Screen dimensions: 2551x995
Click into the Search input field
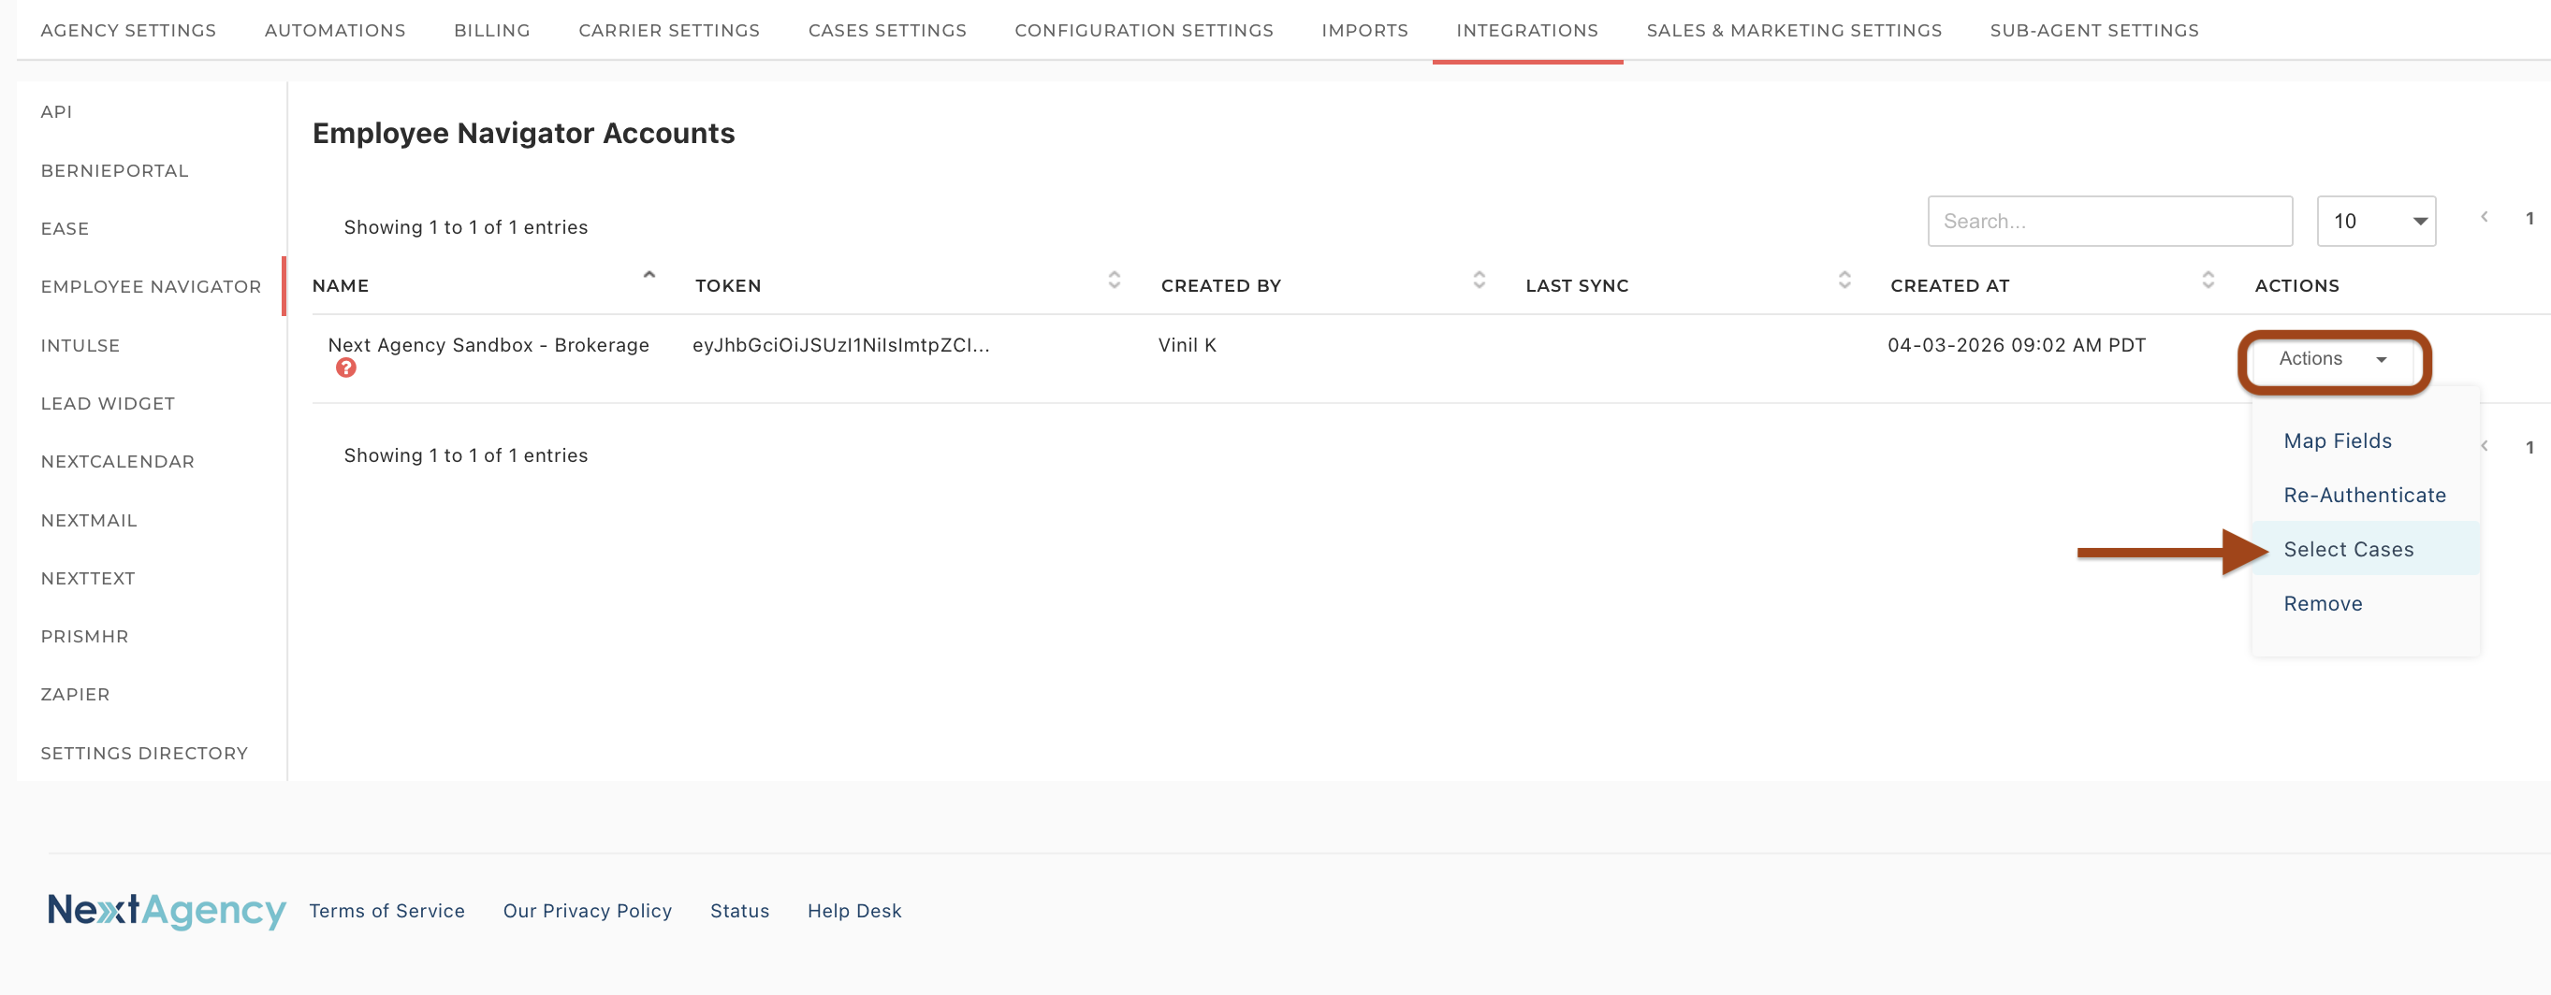click(x=2109, y=222)
